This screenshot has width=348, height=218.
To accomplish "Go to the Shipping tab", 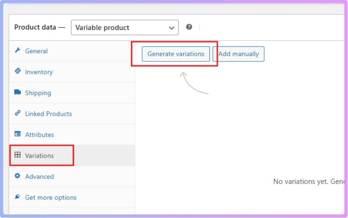I will click(72, 93).
